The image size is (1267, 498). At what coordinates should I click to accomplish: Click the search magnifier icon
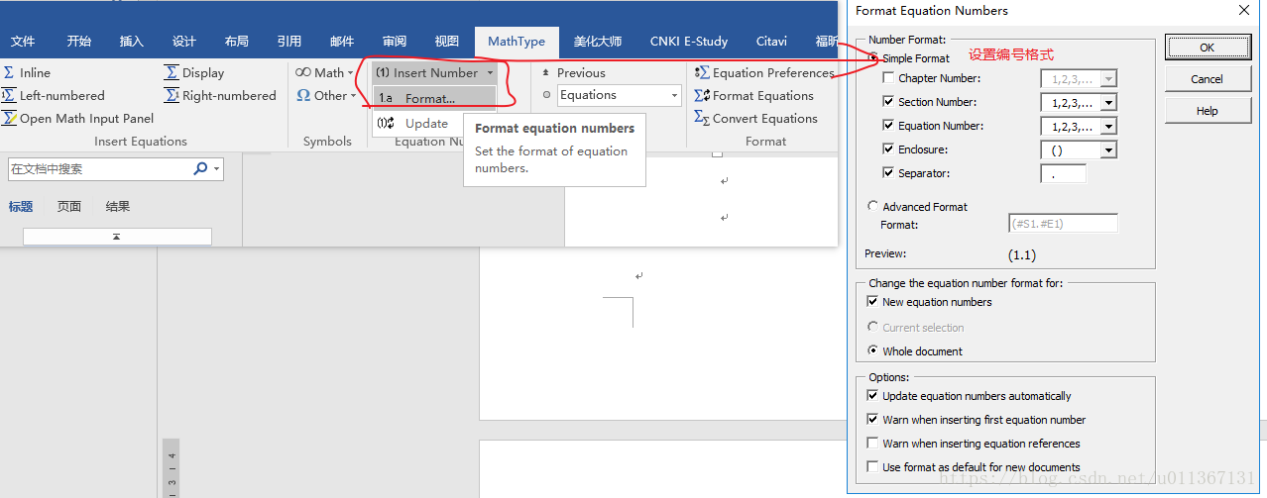click(x=200, y=169)
